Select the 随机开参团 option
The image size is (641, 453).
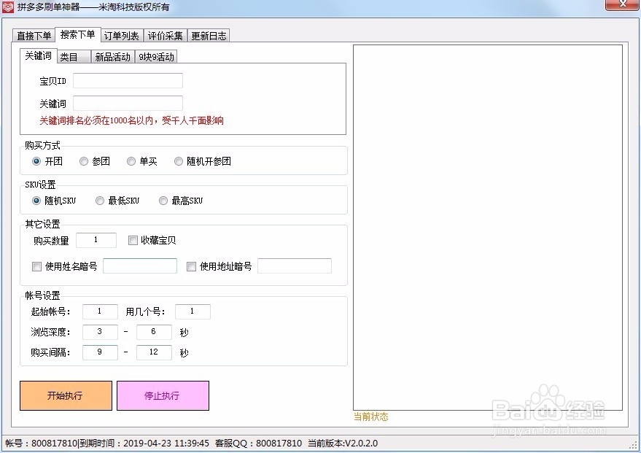[179, 161]
